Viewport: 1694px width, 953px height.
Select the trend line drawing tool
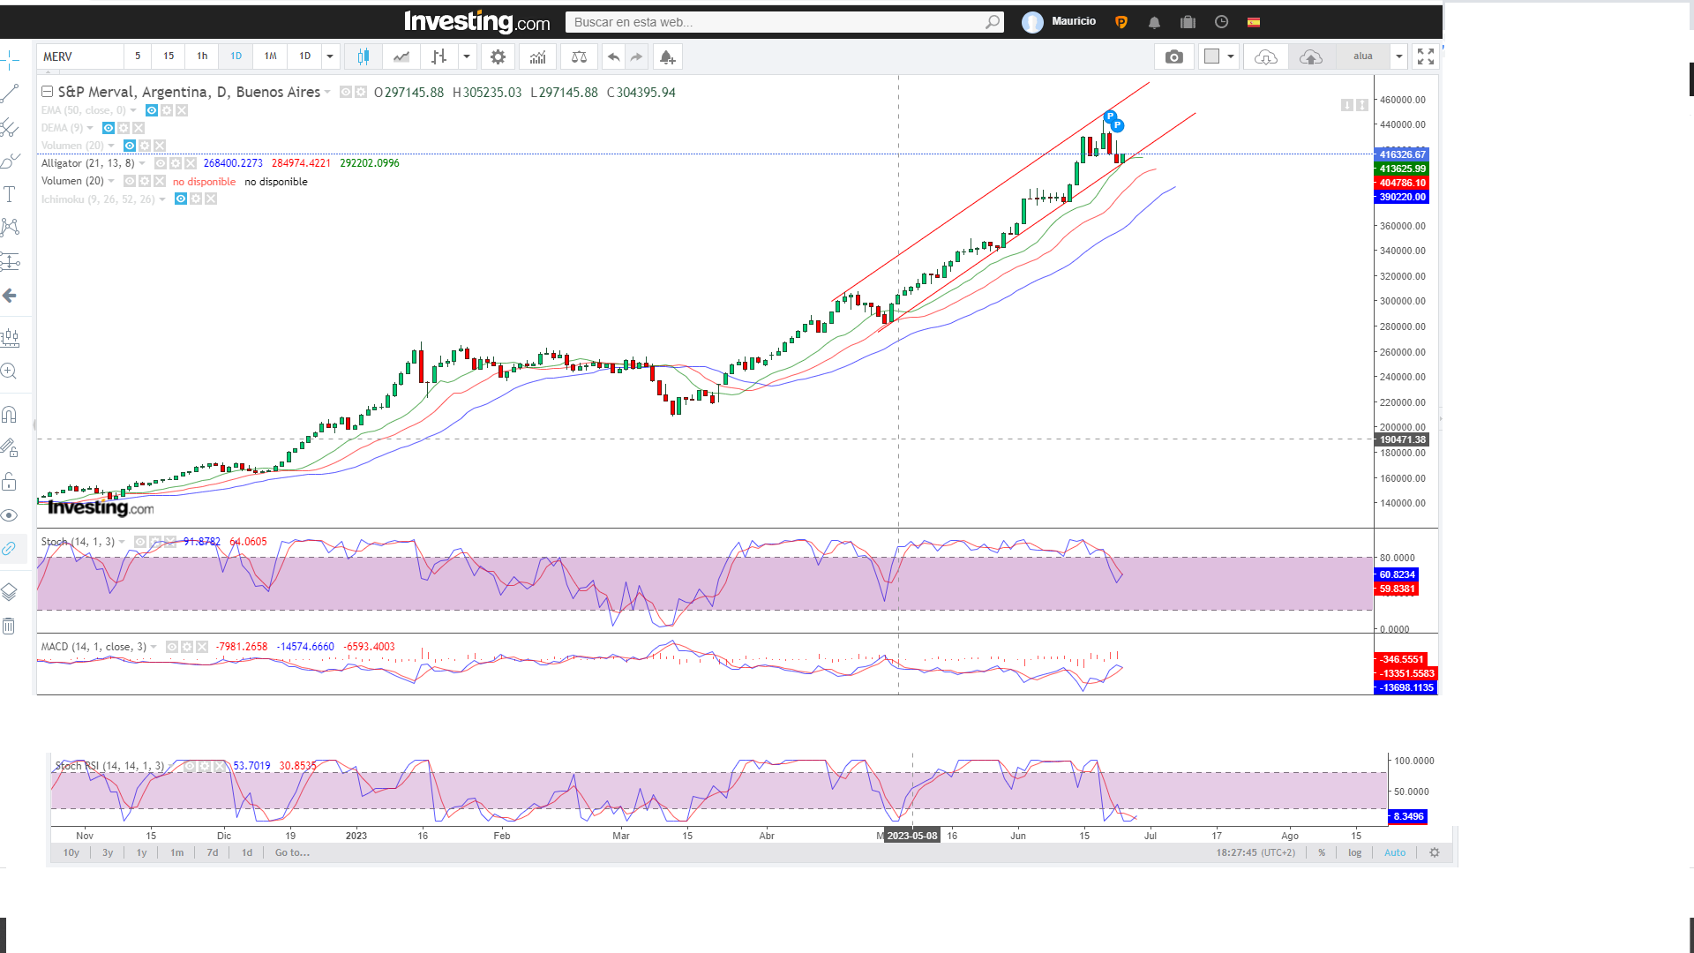point(10,94)
